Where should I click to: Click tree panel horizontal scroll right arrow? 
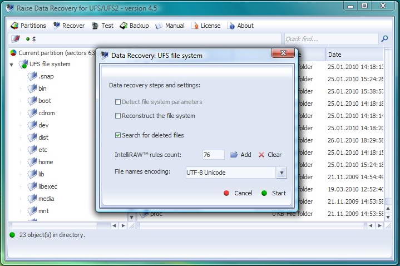point(123,225)
